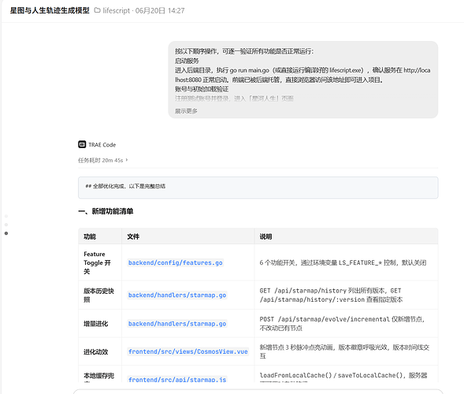Open backend/handlers/starmap.go link in 版本历史快照 row

[x=177, y=295]
